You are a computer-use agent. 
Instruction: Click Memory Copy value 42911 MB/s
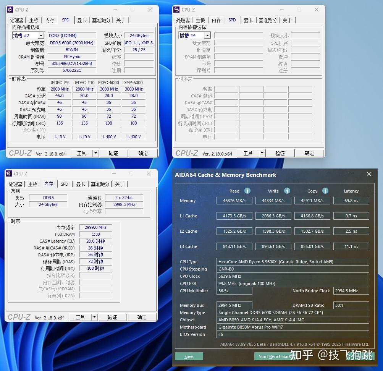click(x=312, y=201)
